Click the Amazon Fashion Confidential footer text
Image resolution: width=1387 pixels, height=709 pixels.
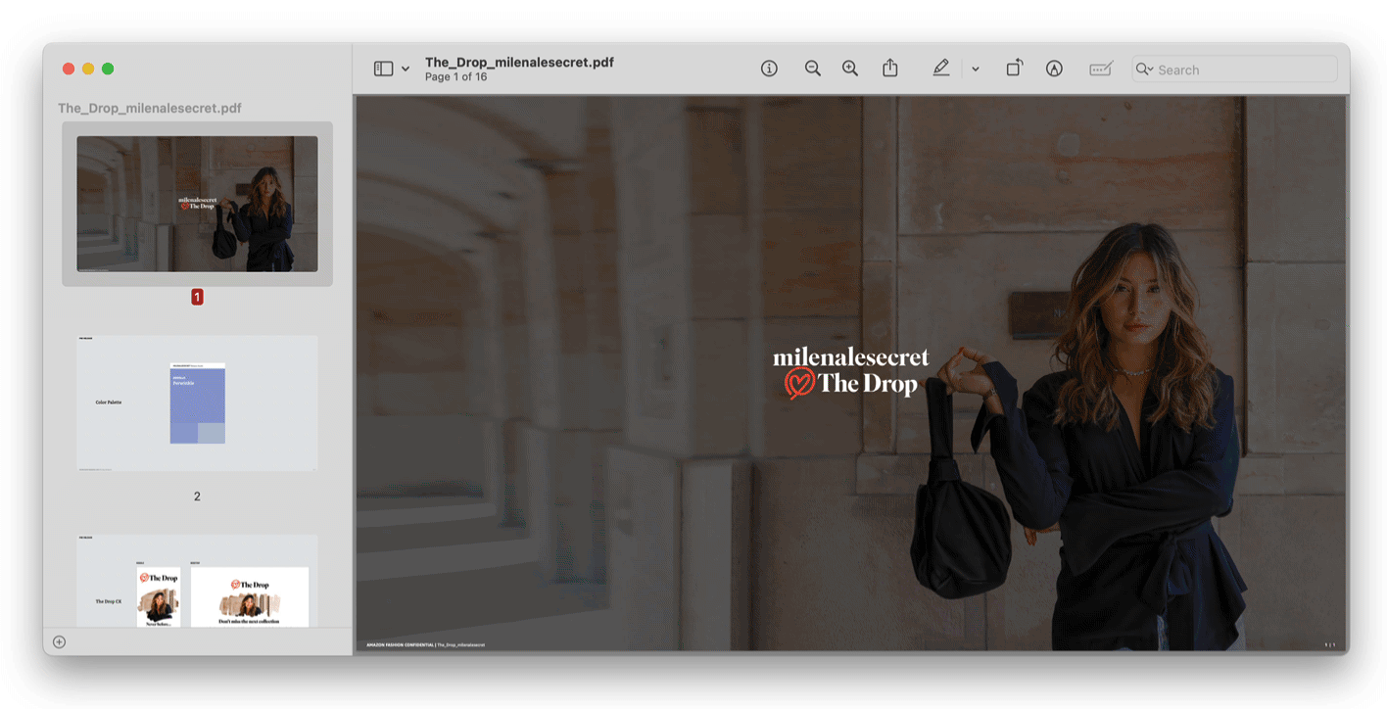[x=425, y=645]
